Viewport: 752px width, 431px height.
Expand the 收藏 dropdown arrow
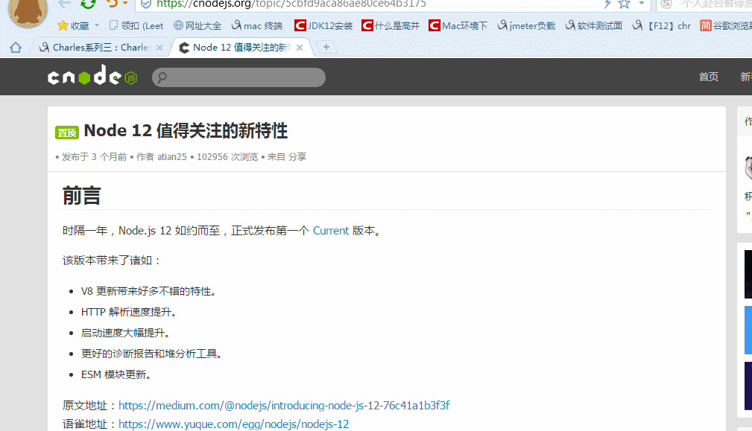(x=97, y=25)
